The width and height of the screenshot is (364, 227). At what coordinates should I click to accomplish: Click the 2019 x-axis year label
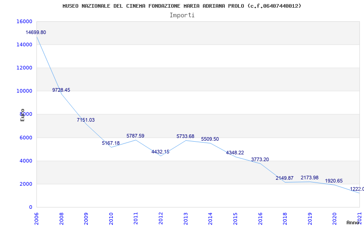(x=310, y=218)
